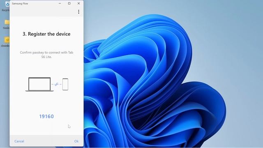Select the Recycle Bin desktop icon
This screenshot has height=148, width=263.
[x=7, y=5]
